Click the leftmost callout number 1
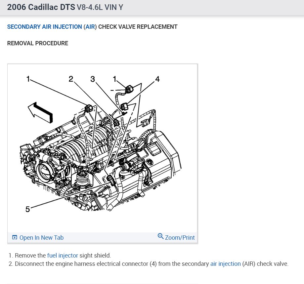 (x=28, y=79)
